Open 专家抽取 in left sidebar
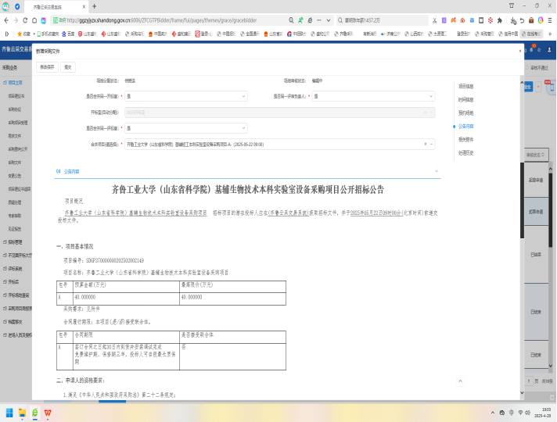This screenshot has width=557, height=422. (x=15, y=216)
